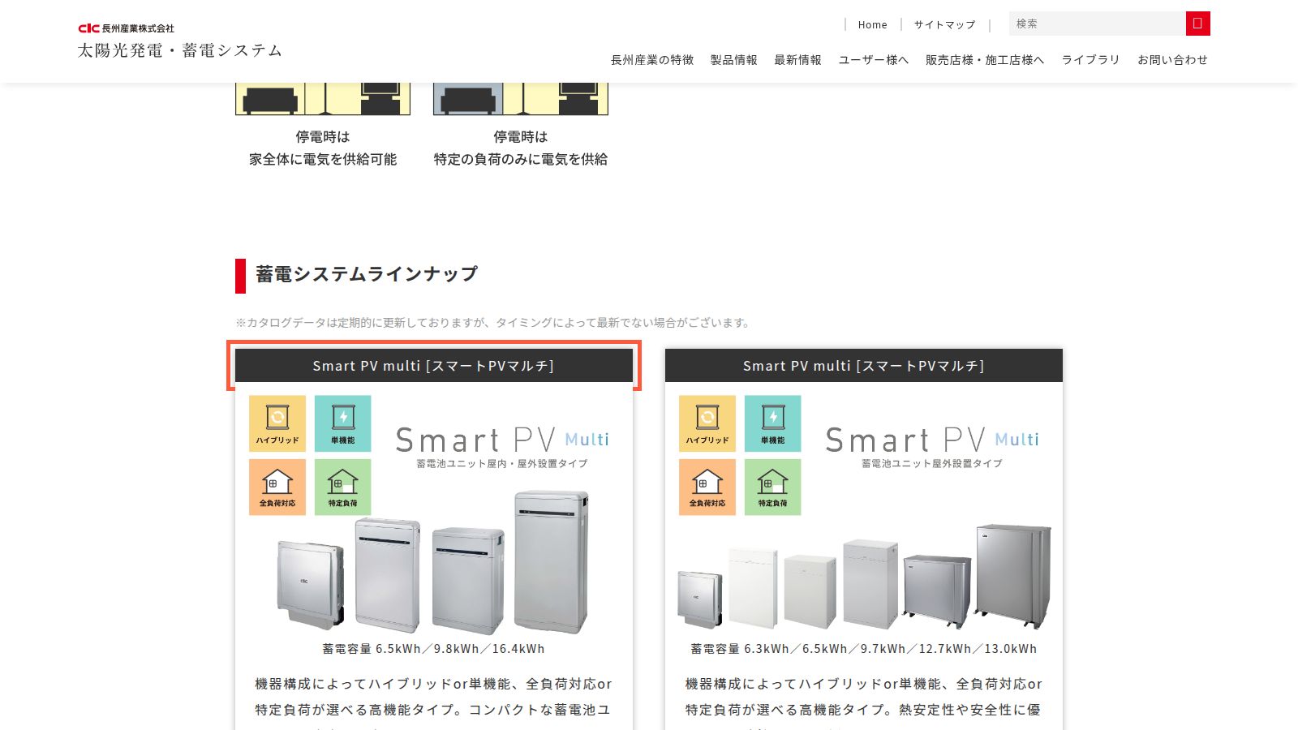1298x730 pixels.
Task: Click 全負荷対応 icon in left product card
Action: pos(277,487)
